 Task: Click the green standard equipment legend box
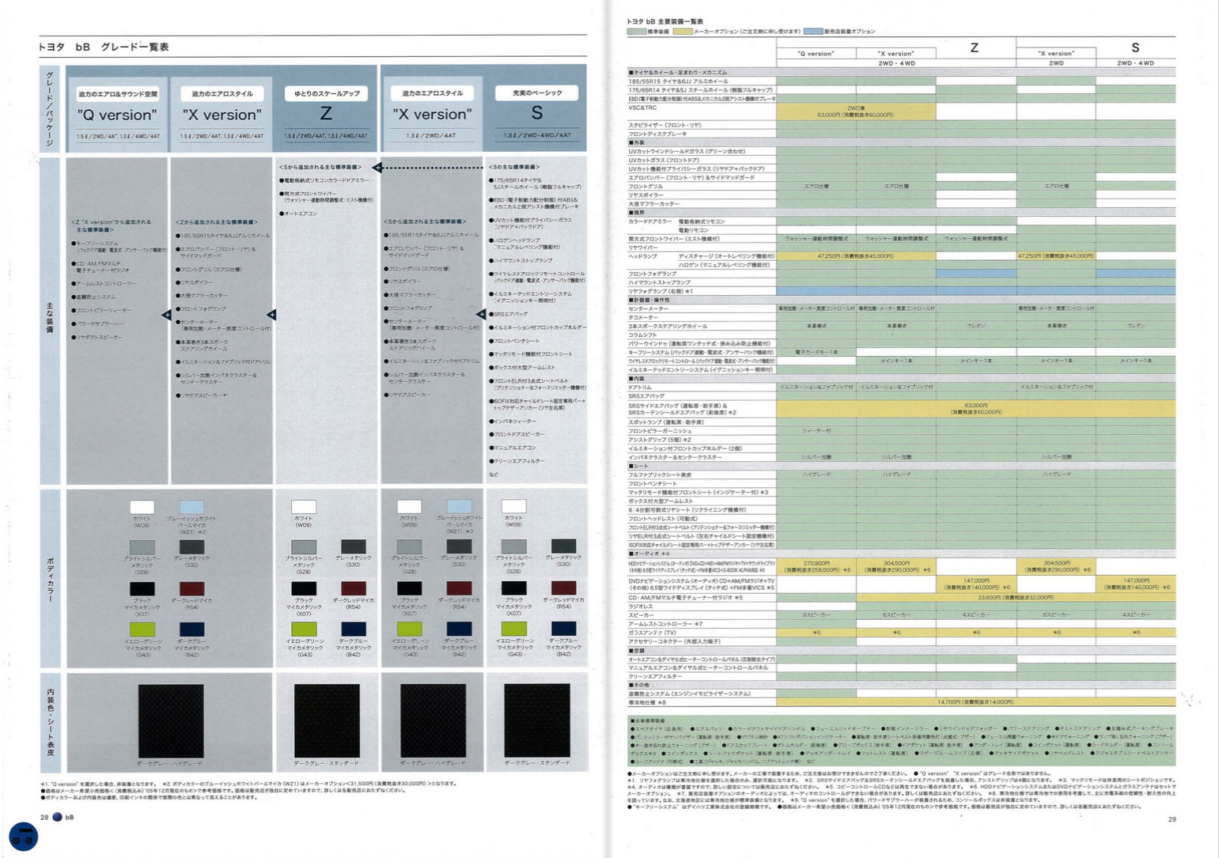[636, 32]
